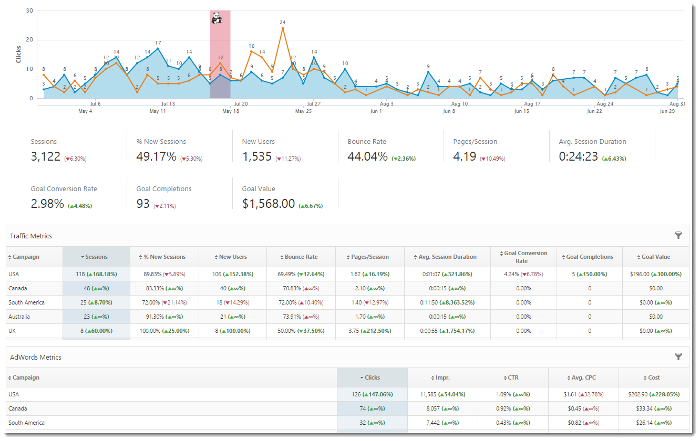The height and width of the screenshot is (441, 700).
Task: Sort AdWords table by Cost column
Action: pyautogui.click(x=654, y=378)
